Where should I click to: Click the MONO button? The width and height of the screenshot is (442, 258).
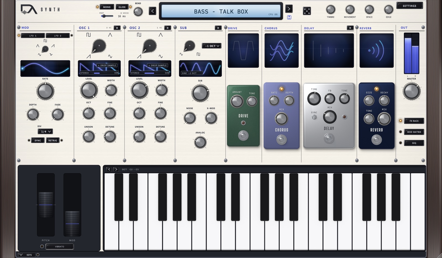click(107, 7)
